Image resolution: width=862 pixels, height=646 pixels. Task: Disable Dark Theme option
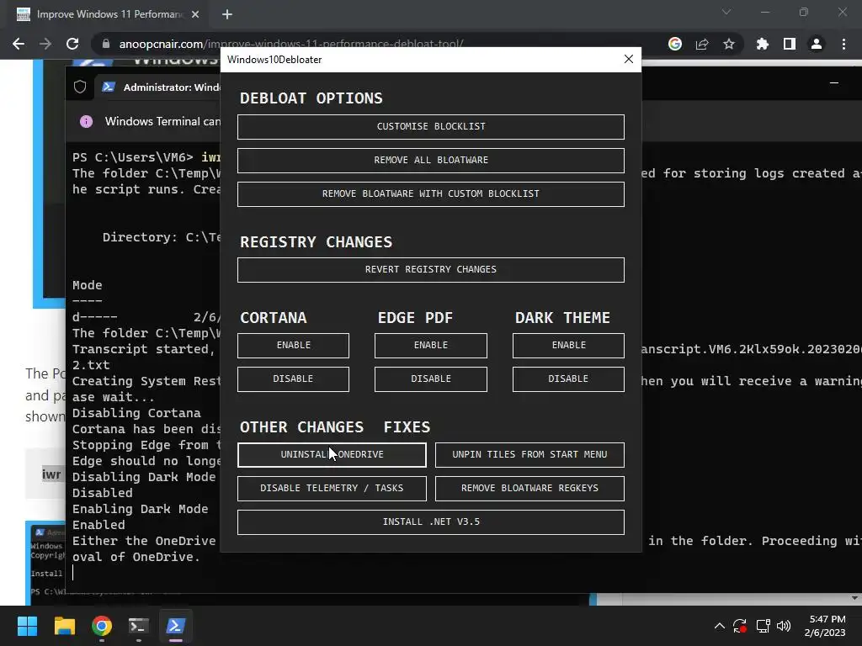click(x=568, y=379)
